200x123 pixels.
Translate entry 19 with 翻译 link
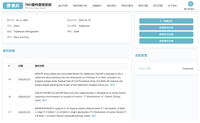coord(113,85)
